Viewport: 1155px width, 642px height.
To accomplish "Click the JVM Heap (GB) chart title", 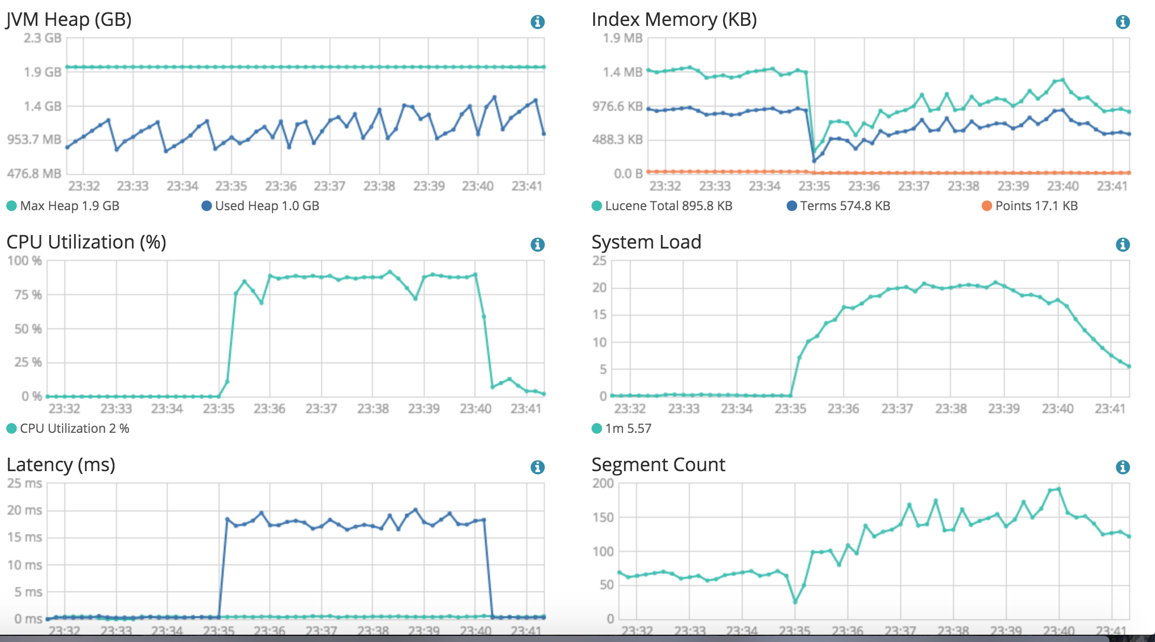I will [69, 20].
